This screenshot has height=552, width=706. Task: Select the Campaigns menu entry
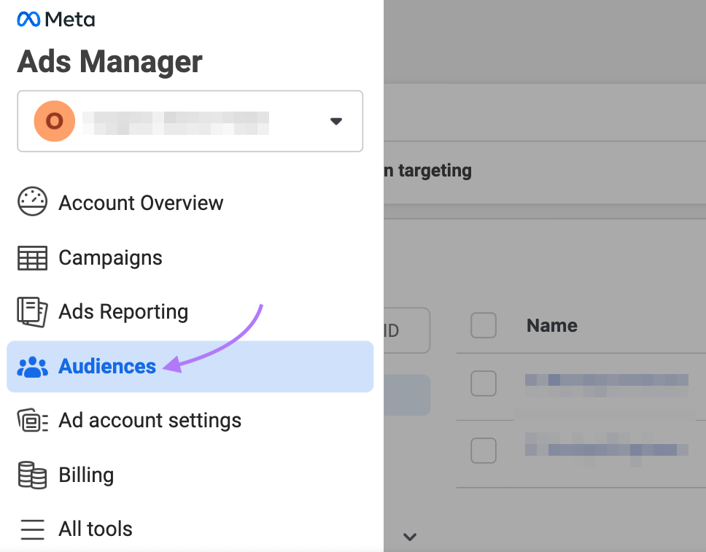[110, 257]
